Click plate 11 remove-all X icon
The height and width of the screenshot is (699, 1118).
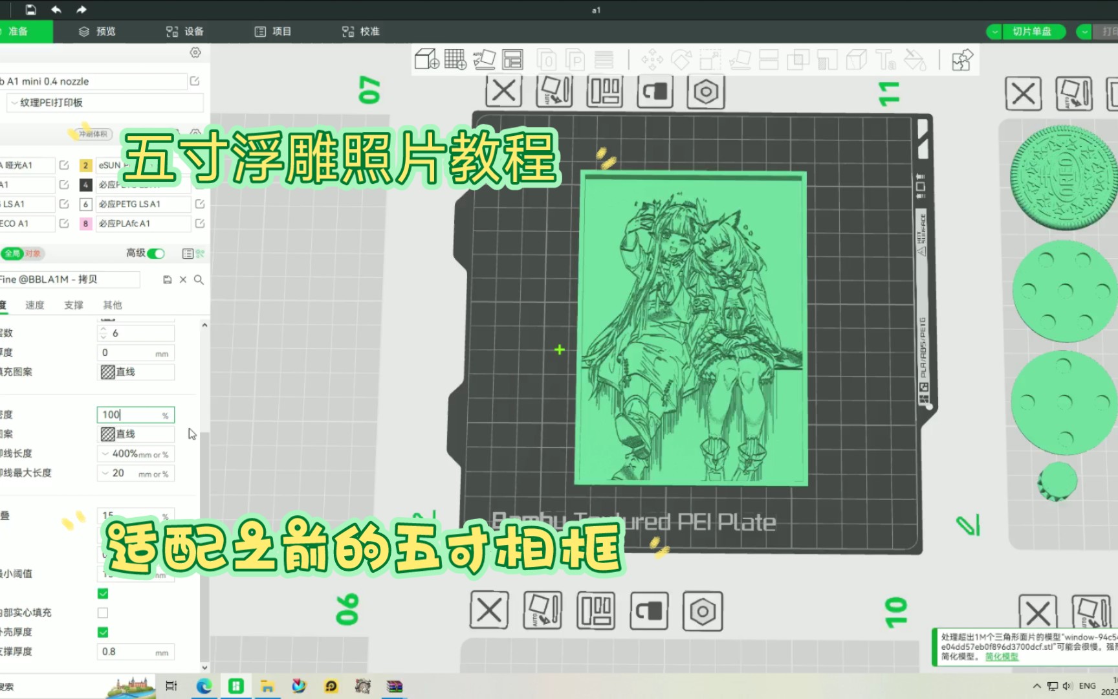coord(1024,94)
